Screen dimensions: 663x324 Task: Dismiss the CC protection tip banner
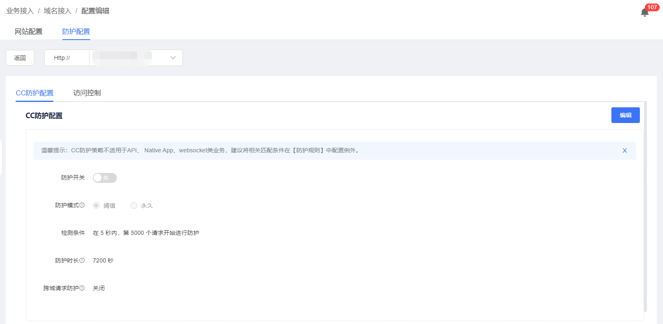tap(625, 151)
